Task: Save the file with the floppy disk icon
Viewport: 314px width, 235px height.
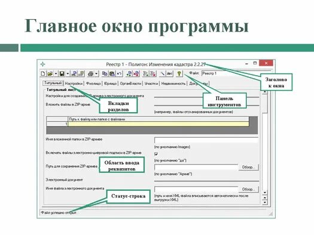Action: [x=62, y=74]
